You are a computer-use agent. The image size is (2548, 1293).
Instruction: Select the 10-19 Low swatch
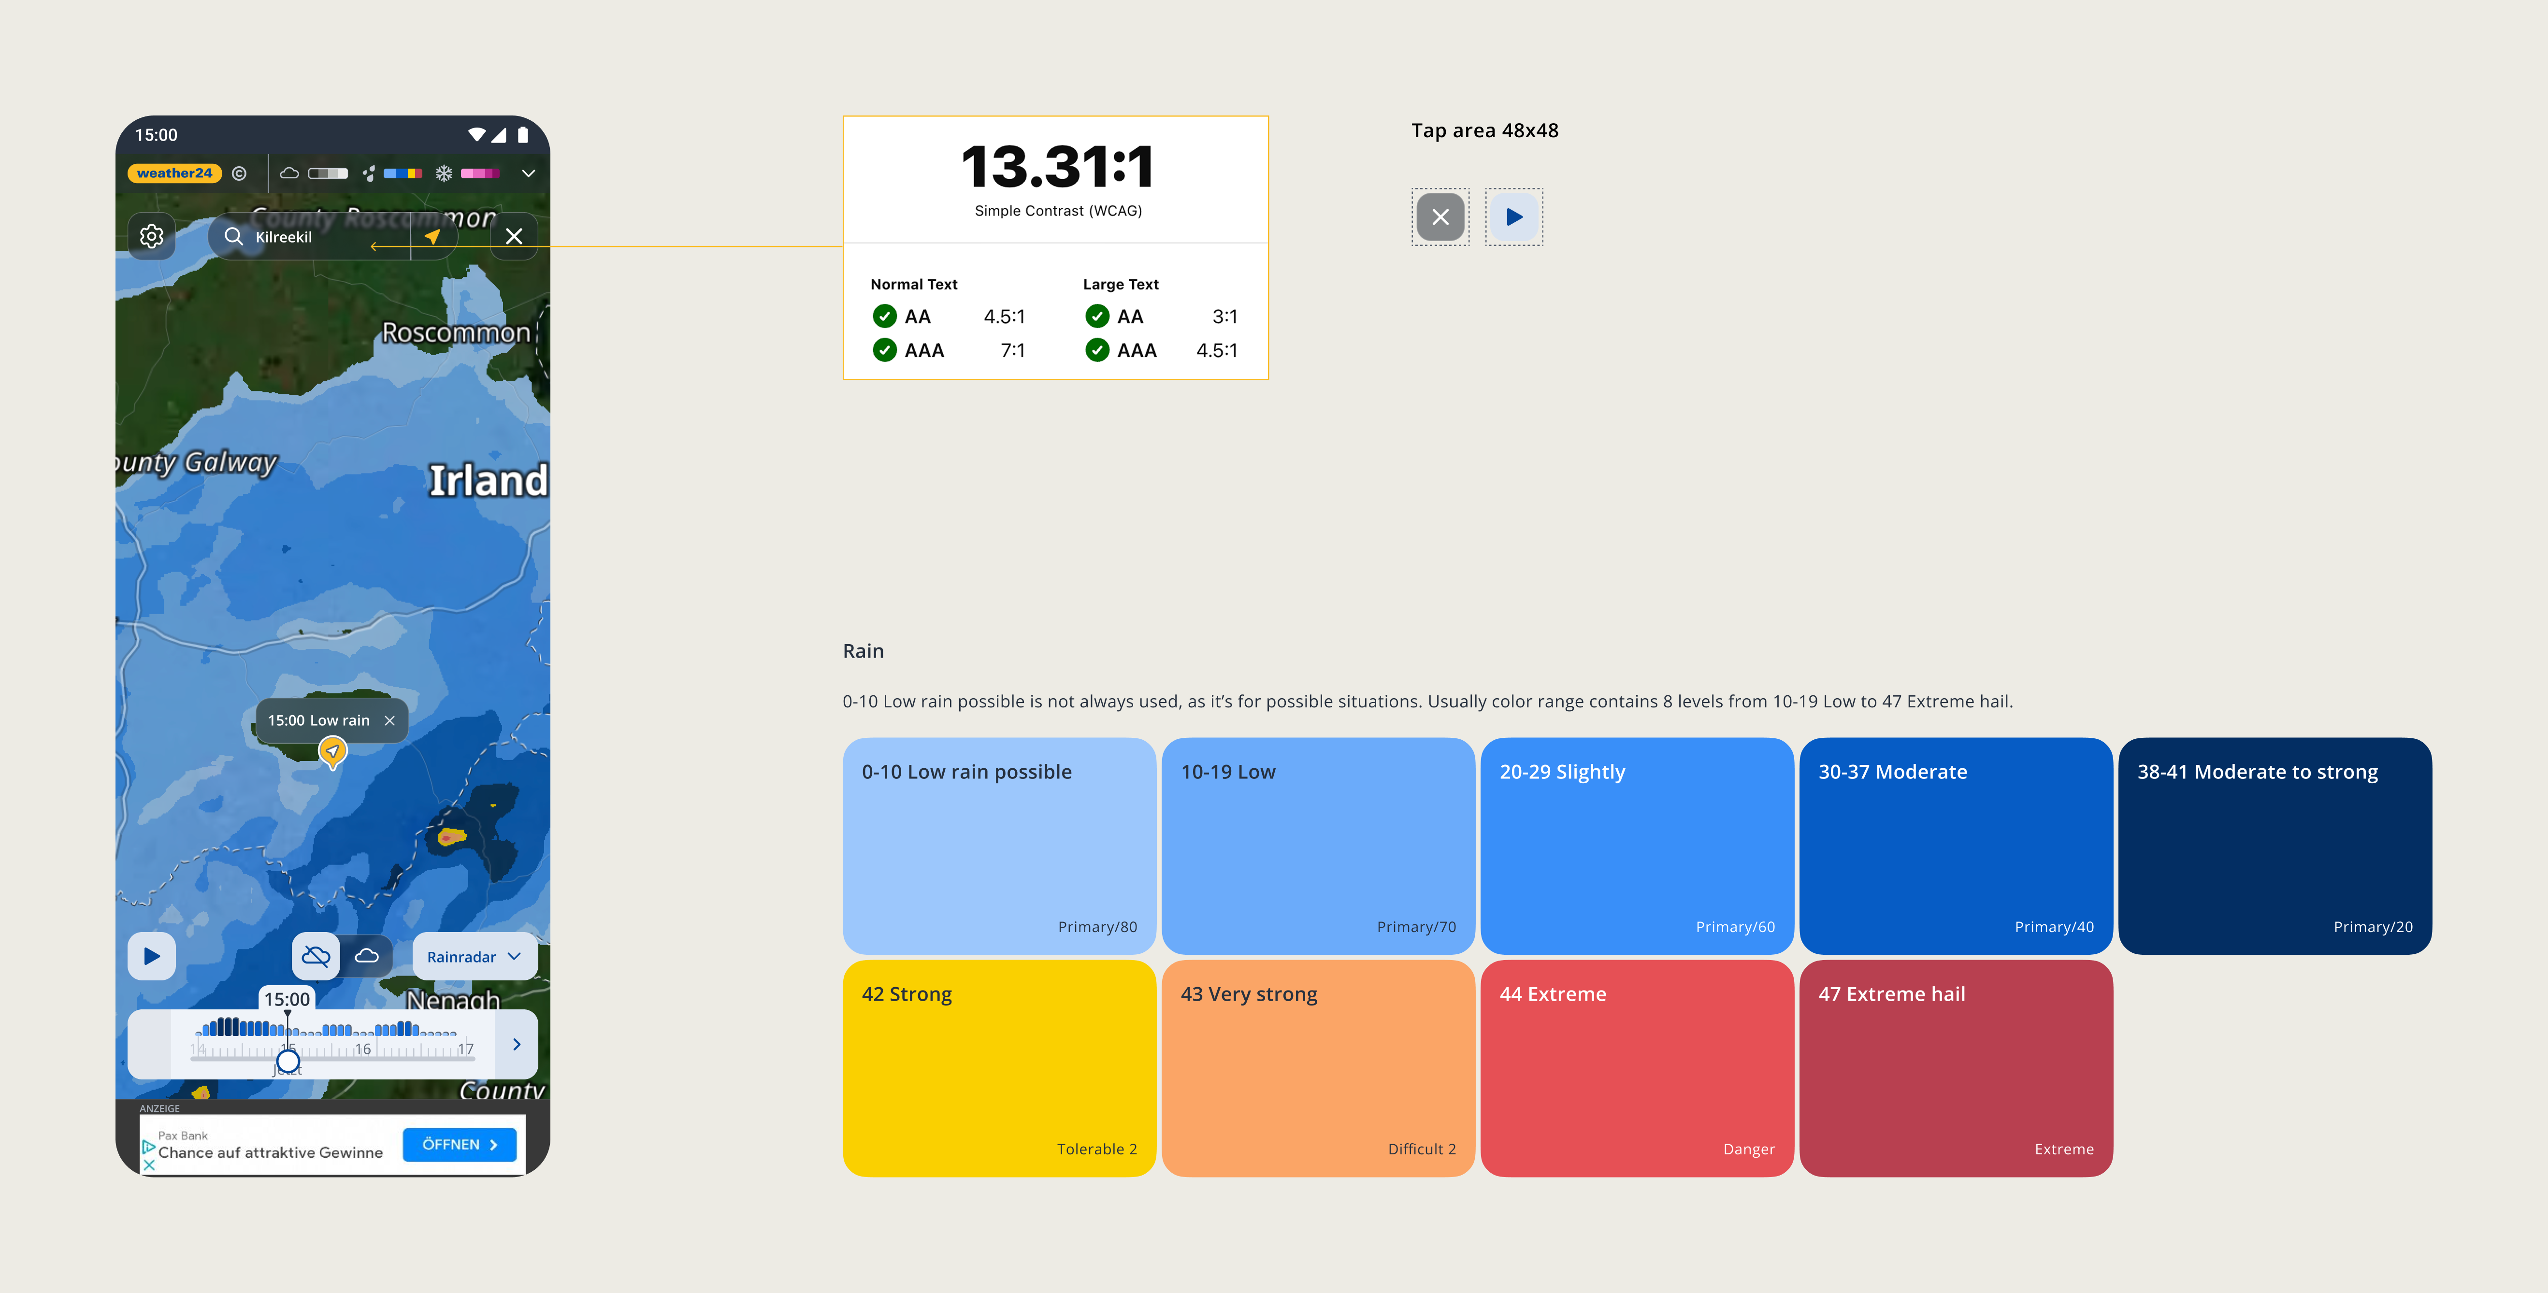[1318, 846]
